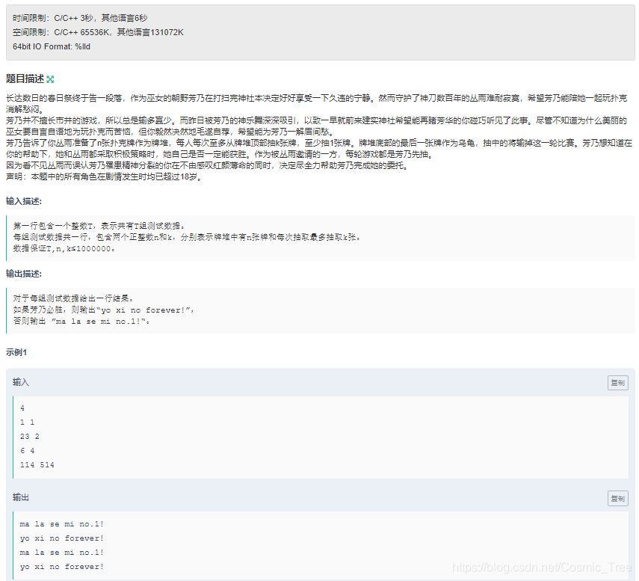Viewport: 639px width, 581px height.
Task: Click the 输出 panel header
Action: (21, 498)
